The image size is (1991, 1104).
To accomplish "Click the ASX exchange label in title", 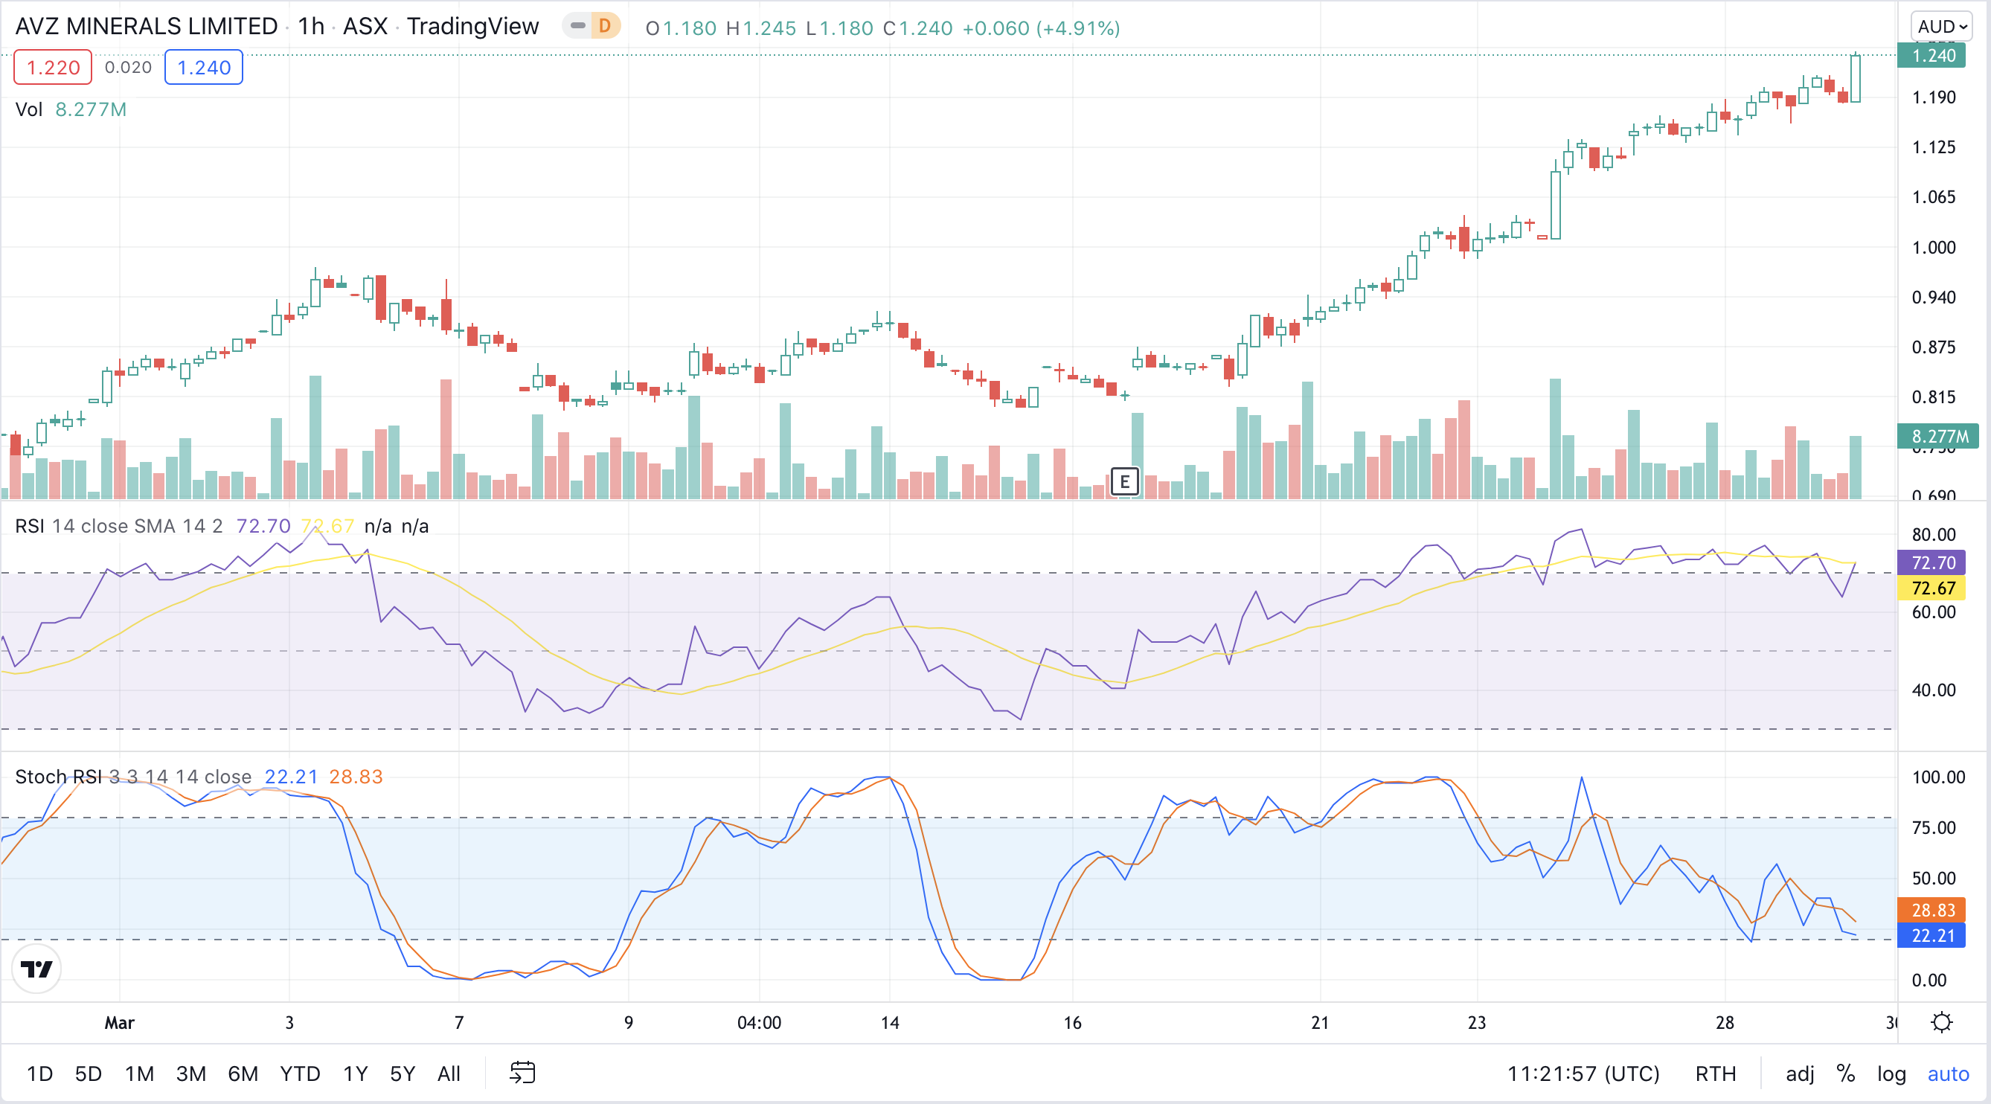I will 365,26.
